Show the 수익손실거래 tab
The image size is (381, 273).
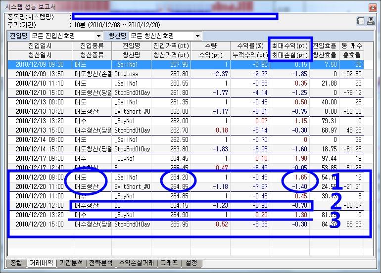(x=136, y=263)
